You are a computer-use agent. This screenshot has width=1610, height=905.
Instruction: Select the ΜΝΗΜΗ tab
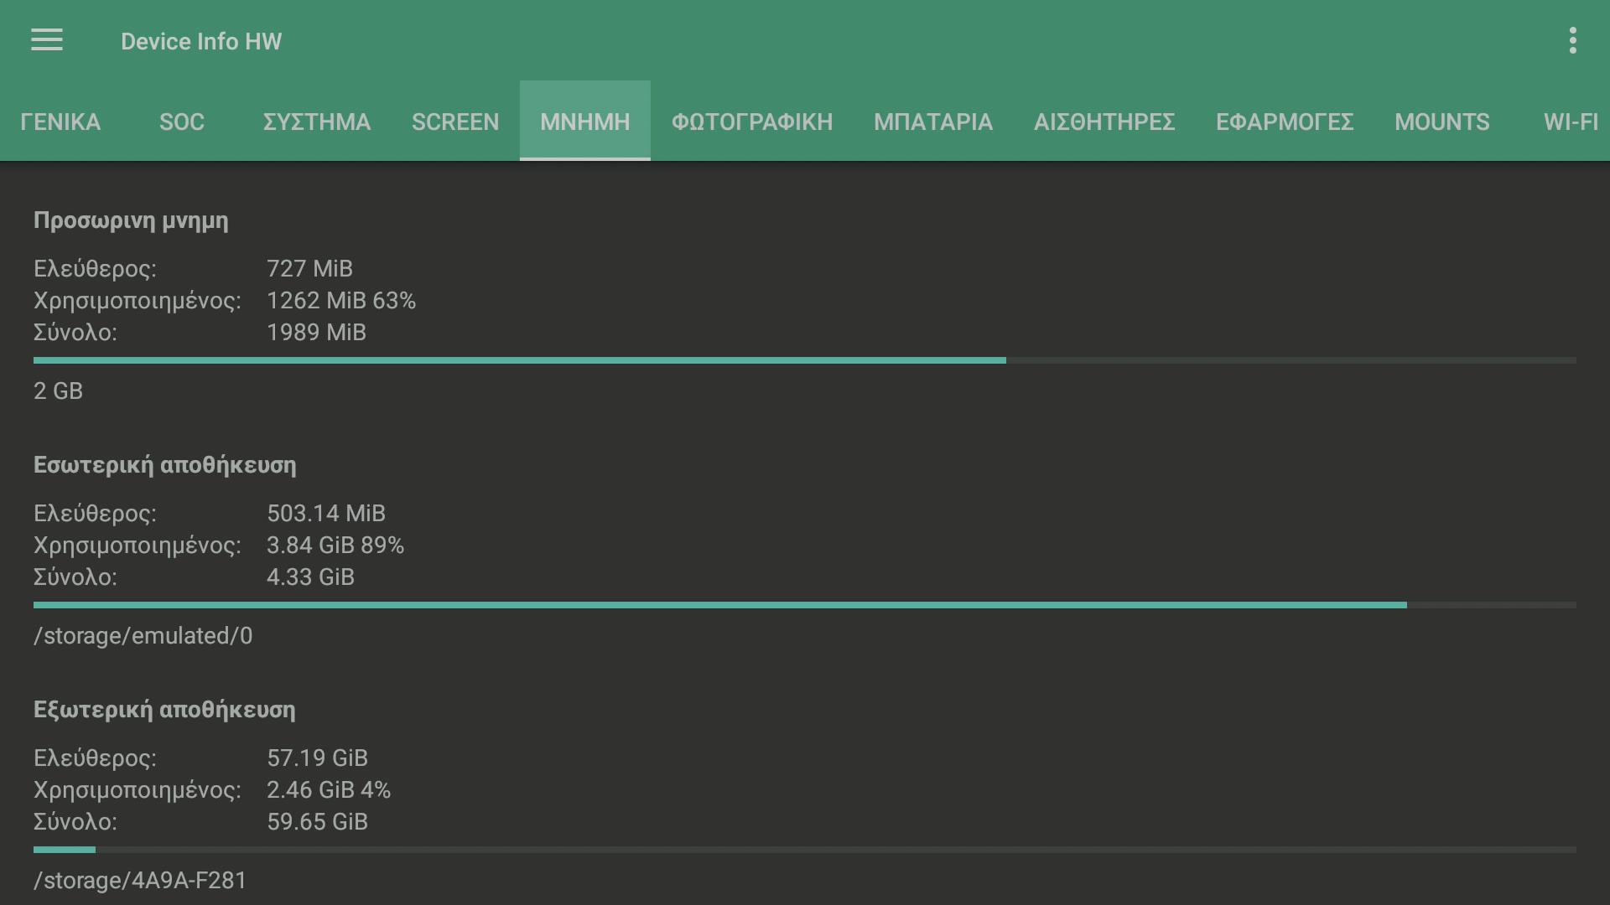pos(585,122)
